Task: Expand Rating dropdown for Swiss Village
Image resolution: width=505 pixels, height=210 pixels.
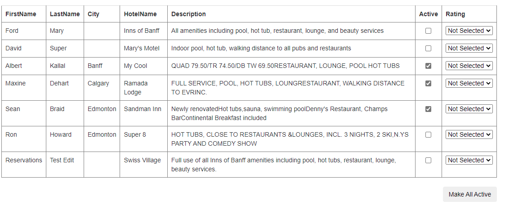Action: 469,160
